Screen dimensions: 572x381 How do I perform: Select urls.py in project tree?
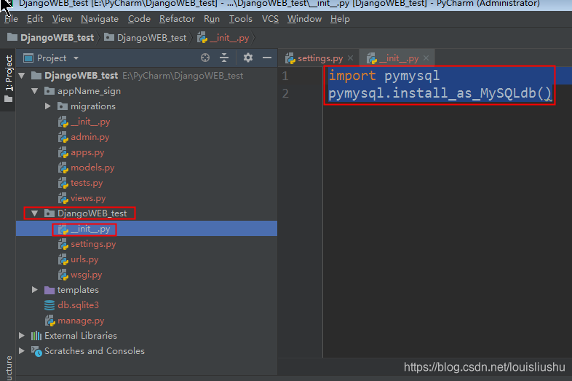(78, 259)
